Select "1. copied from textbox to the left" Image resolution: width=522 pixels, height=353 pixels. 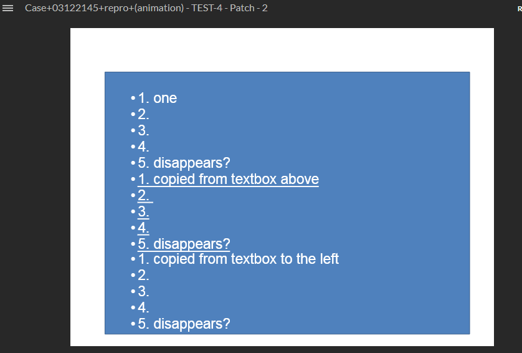point(238,259)
